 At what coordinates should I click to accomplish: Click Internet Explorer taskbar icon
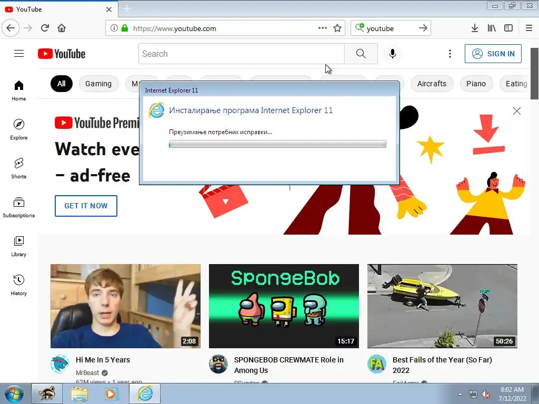coord(145,393)
